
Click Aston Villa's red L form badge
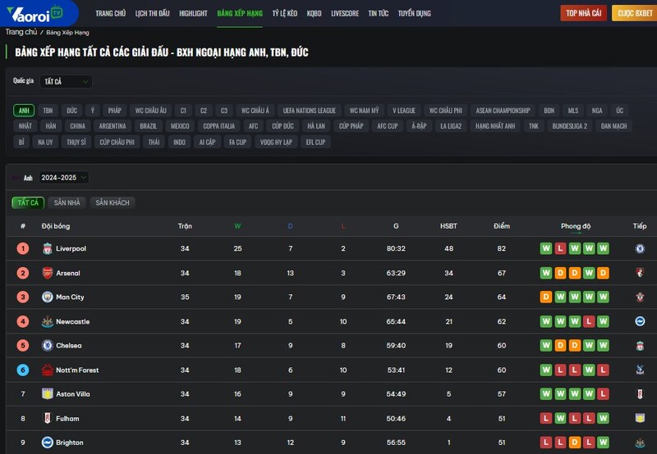603,394
